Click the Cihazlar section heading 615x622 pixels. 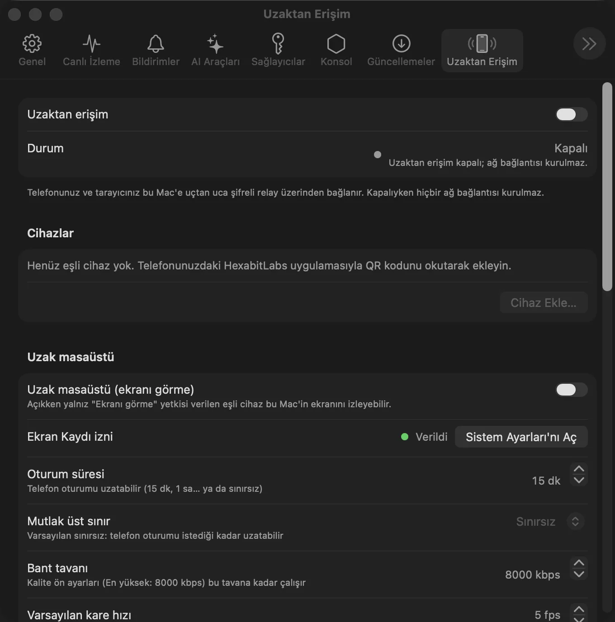[x=50, y=233]
